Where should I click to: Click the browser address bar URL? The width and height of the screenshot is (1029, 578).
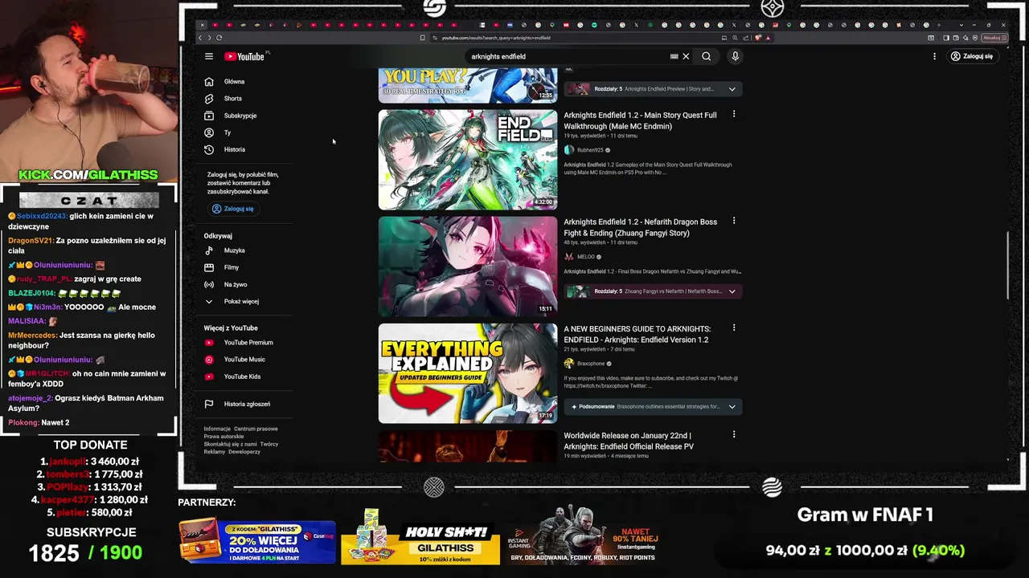[x=496, y=38]
